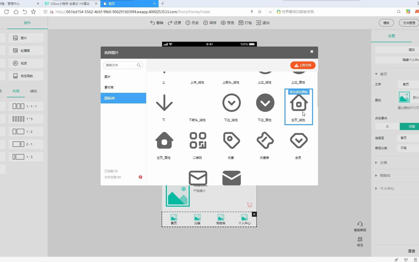Click the 还原 redo toolbar button
Image resolution: width=419 pixels, height=262 pixels.
174,23
